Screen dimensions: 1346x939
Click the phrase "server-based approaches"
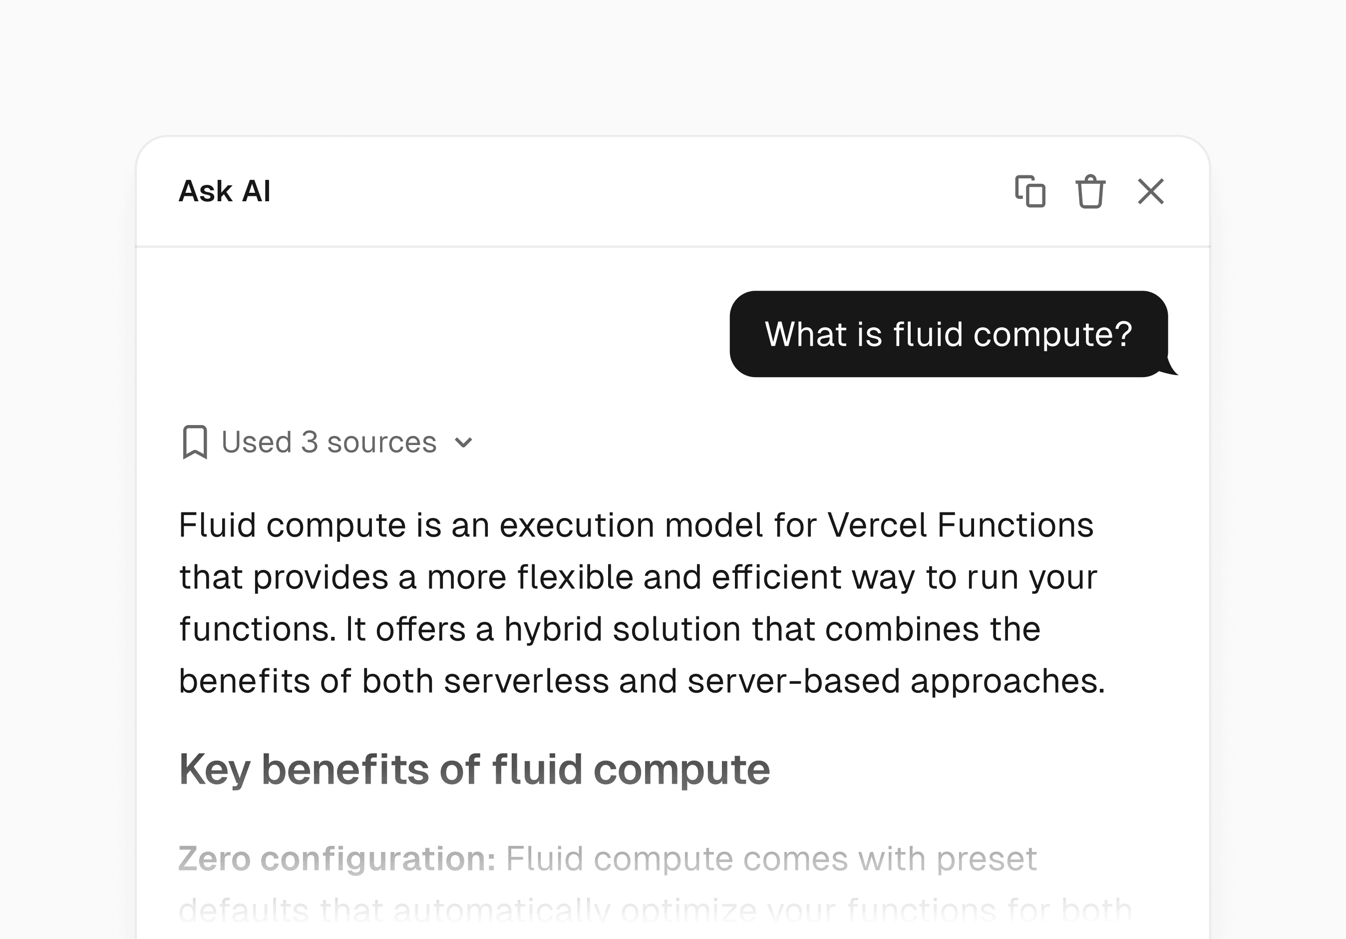click(896, 681)
